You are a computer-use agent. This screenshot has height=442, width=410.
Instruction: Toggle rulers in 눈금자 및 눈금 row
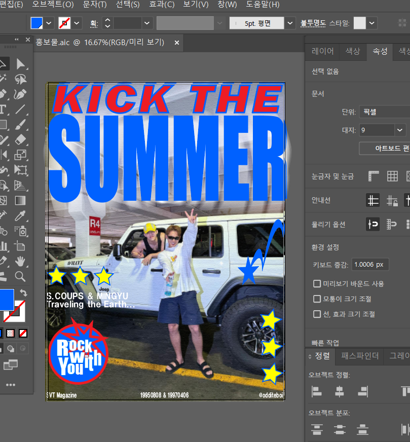tap(374, 176)
